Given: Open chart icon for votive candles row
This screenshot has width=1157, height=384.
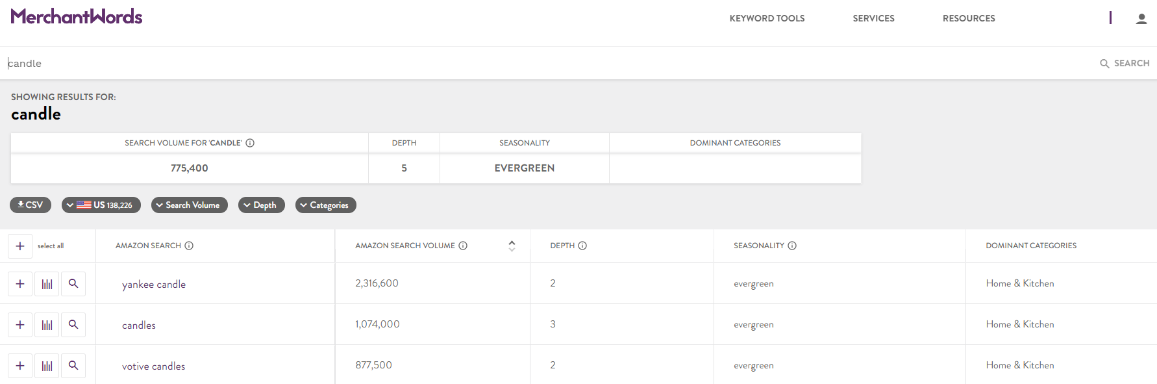Looking at the screenshot, I should pos(47,366).
